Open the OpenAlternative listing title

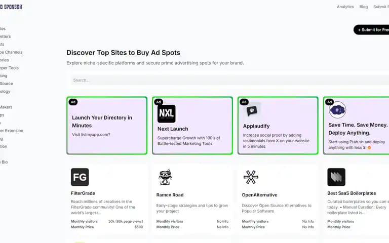click(259, 195)
